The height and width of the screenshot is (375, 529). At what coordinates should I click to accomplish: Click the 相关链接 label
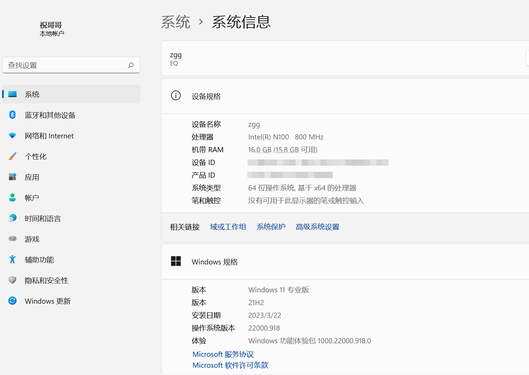(x=185, y=227)
